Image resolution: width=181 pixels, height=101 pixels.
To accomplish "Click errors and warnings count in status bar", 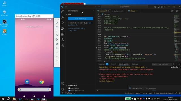I will pos(67,93).
